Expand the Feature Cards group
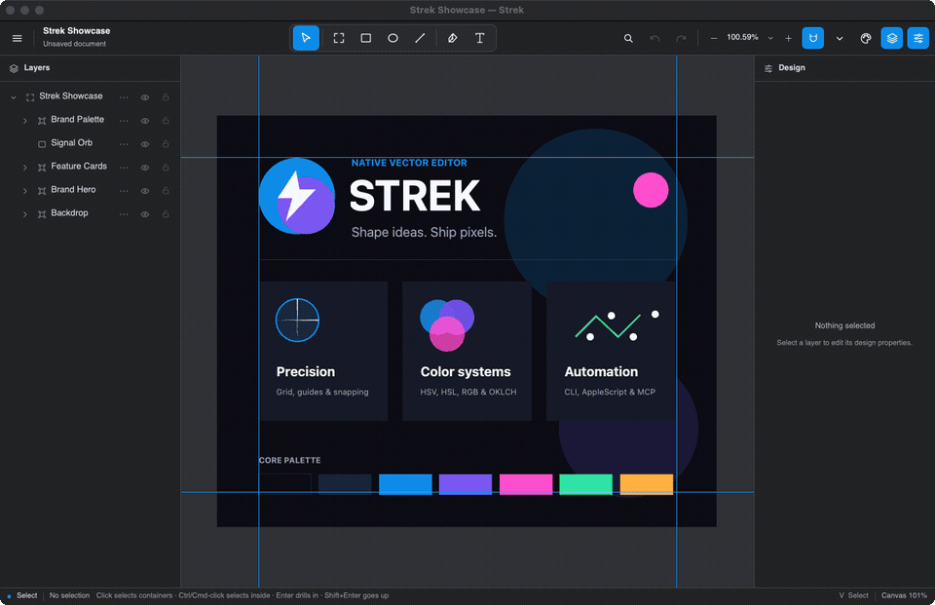 [25, 168]
